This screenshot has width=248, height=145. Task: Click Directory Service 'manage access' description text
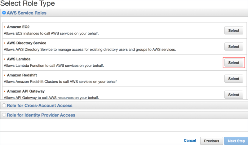[90, 49]
